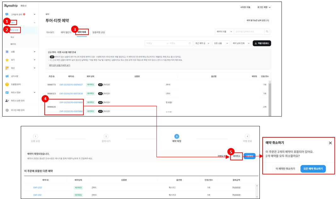Click the 후기 star icon
Image resolution: width=336 pixels, height=199 pixels.
click(x=7, y=60)
